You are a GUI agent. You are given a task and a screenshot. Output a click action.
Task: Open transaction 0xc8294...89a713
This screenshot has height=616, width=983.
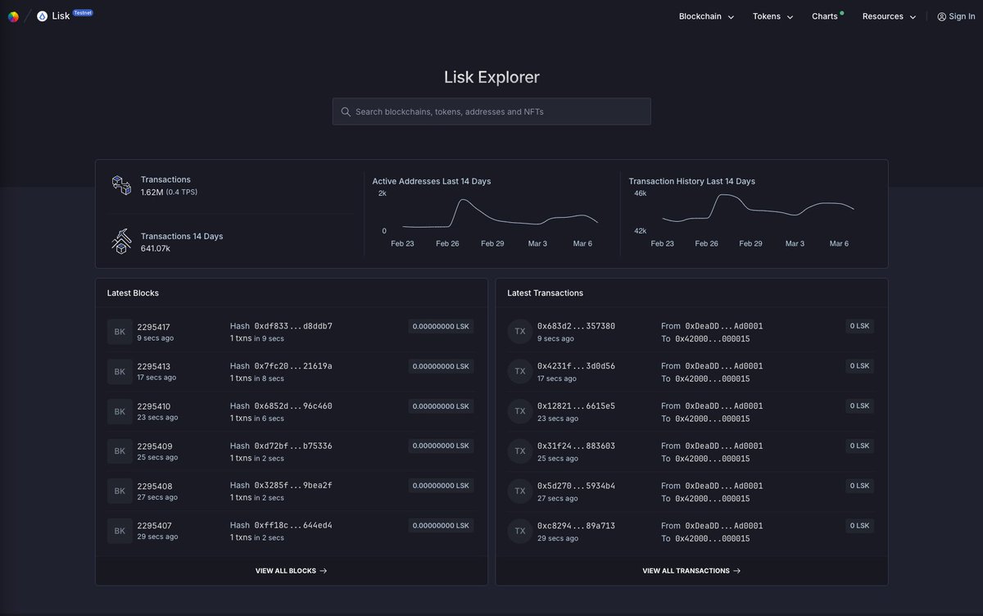[576, 525]
